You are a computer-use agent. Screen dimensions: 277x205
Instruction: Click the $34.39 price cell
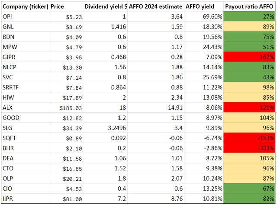click(66, 128)
